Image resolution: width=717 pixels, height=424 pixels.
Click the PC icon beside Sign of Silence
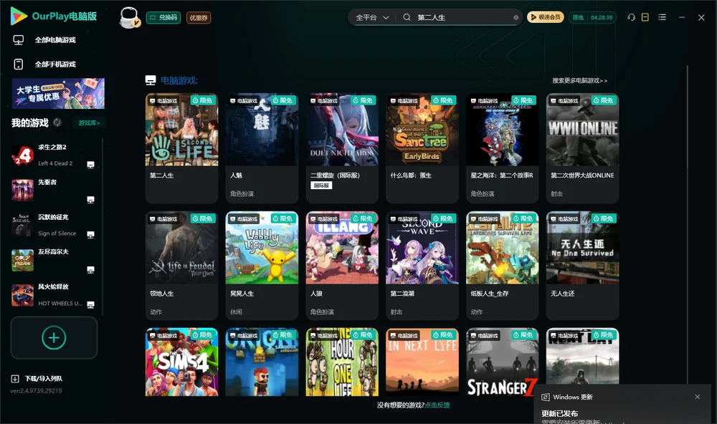(x=90, y=235)
